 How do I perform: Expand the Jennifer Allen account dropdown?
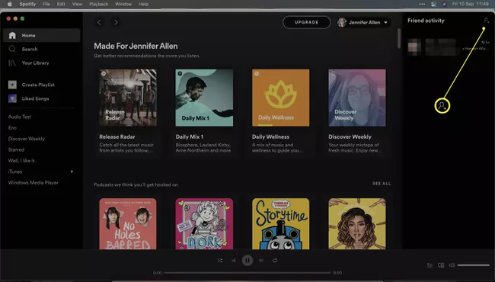click(x=385, y=22)
